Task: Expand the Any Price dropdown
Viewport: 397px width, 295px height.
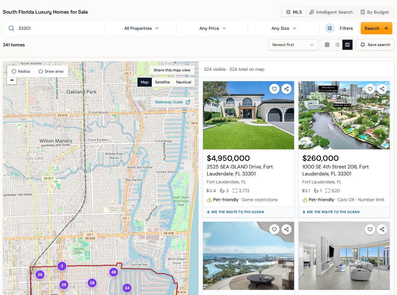Action: pyautogui.click(x=212, y=28)
